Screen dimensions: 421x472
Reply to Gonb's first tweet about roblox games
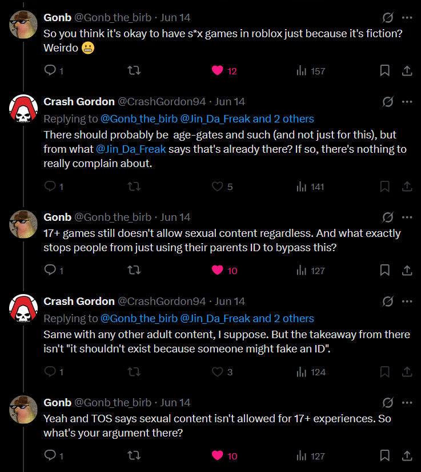50,71
